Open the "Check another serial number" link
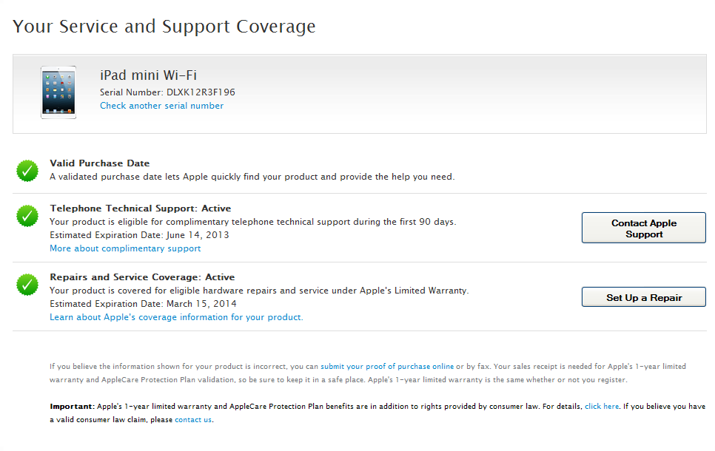Viewport: 715px width, 451px height. pos(161,106)
